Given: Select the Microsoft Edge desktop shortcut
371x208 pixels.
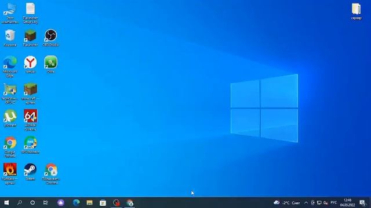Looking at the screenshot, I should click(x=10, y=67).
